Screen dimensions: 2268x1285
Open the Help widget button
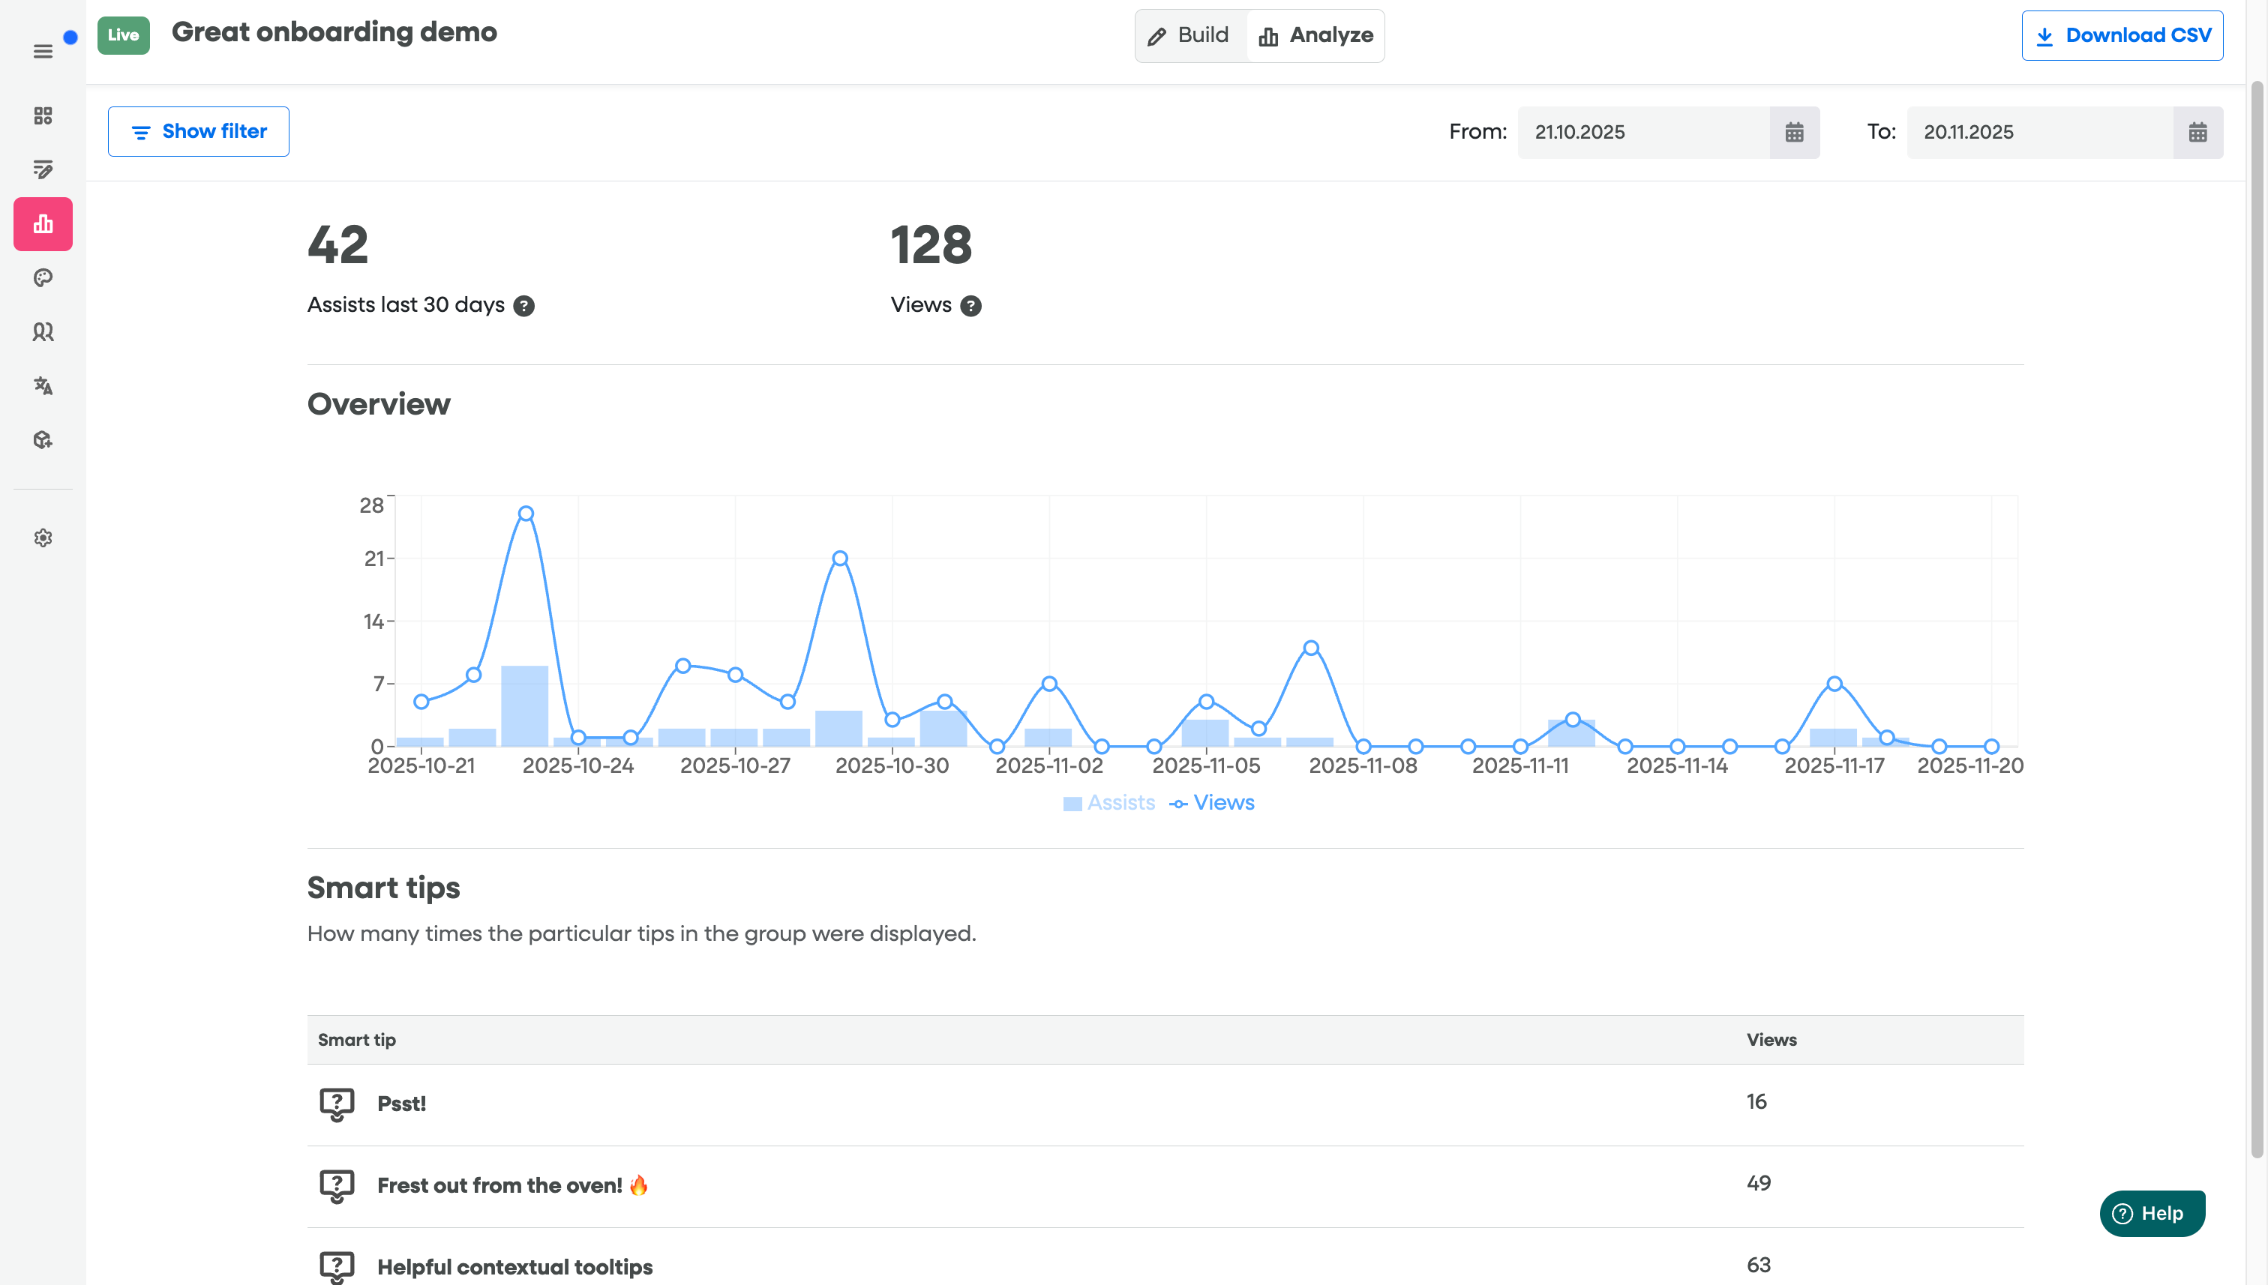[x=2152, y=1214]
